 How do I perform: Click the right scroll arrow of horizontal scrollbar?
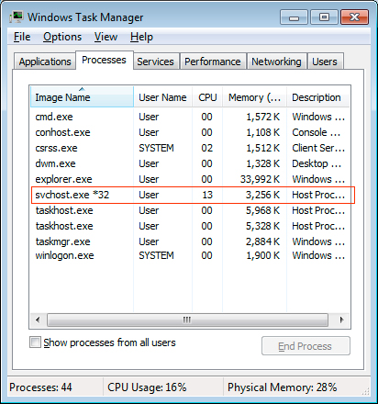pos(342,320)
